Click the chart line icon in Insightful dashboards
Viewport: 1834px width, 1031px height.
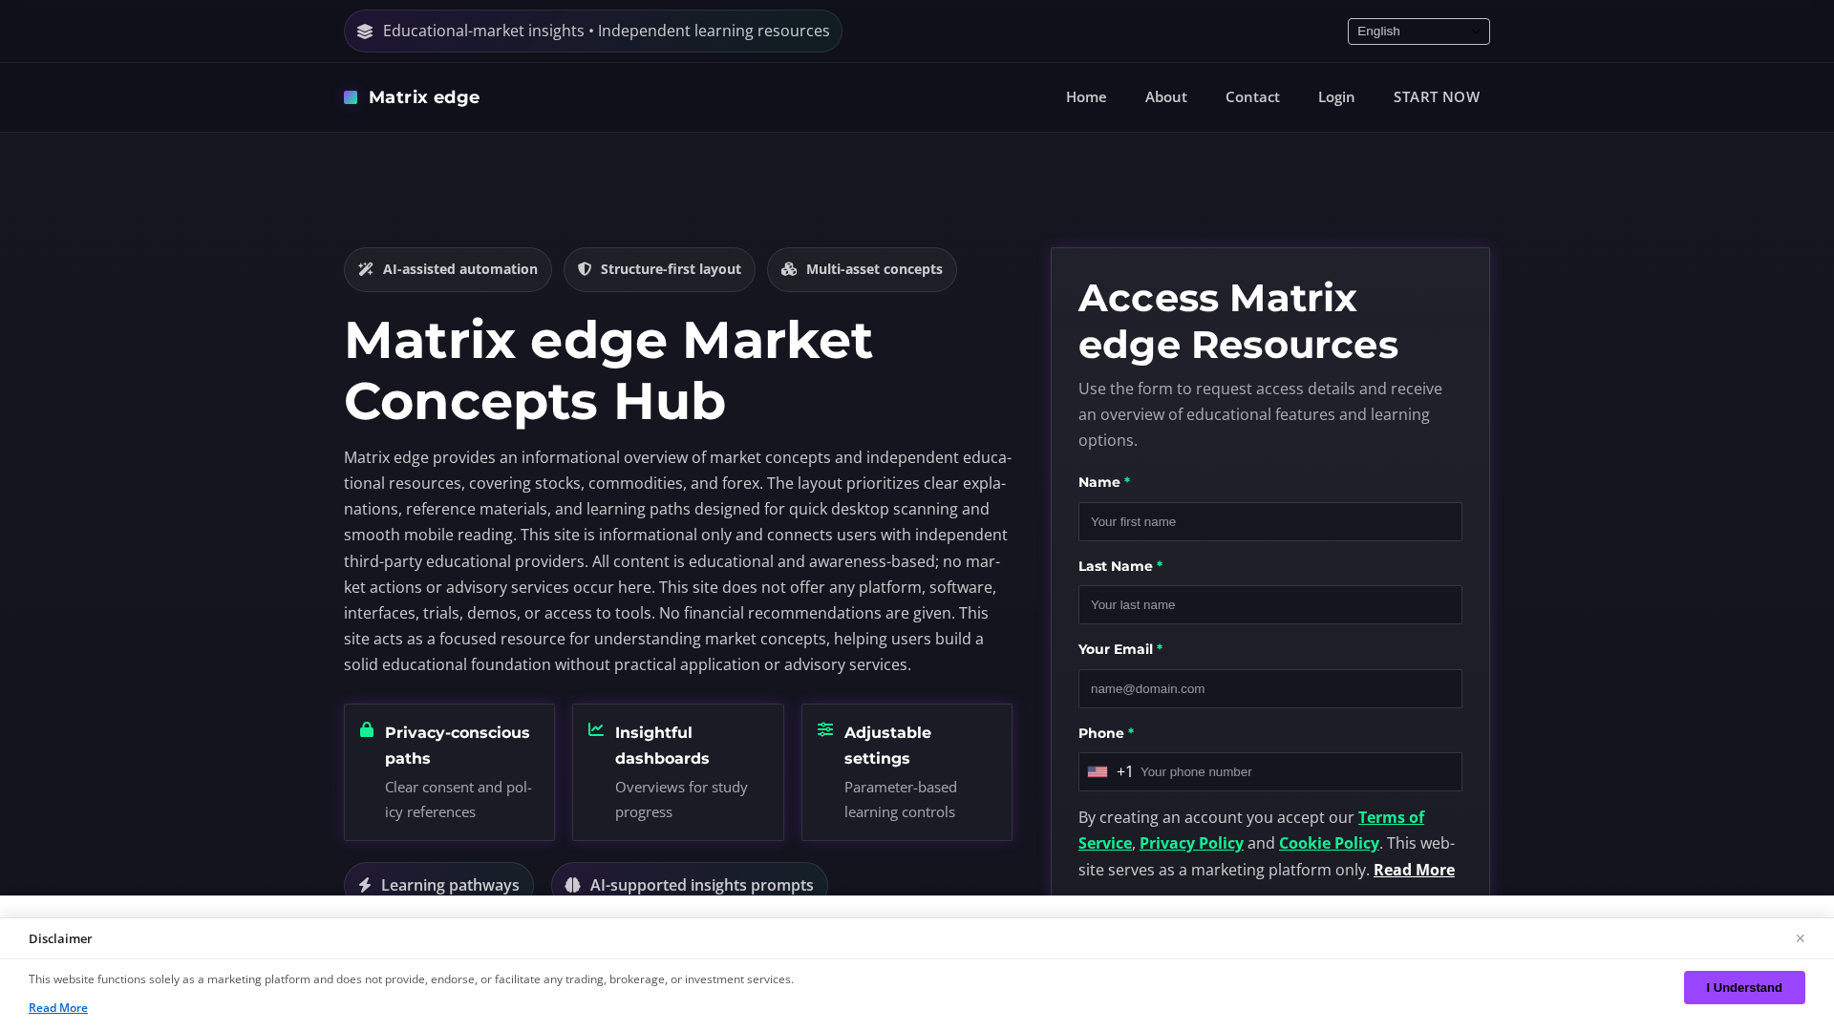point(596,729)
